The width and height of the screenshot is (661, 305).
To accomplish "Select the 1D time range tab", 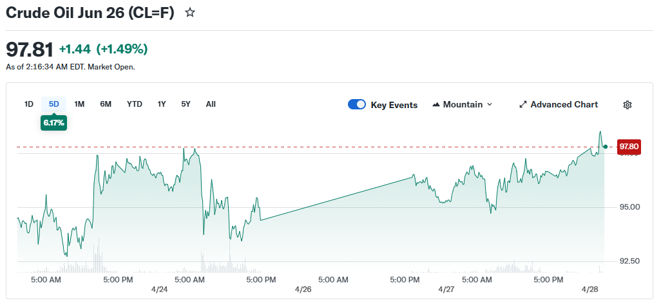I will [29, 104].
